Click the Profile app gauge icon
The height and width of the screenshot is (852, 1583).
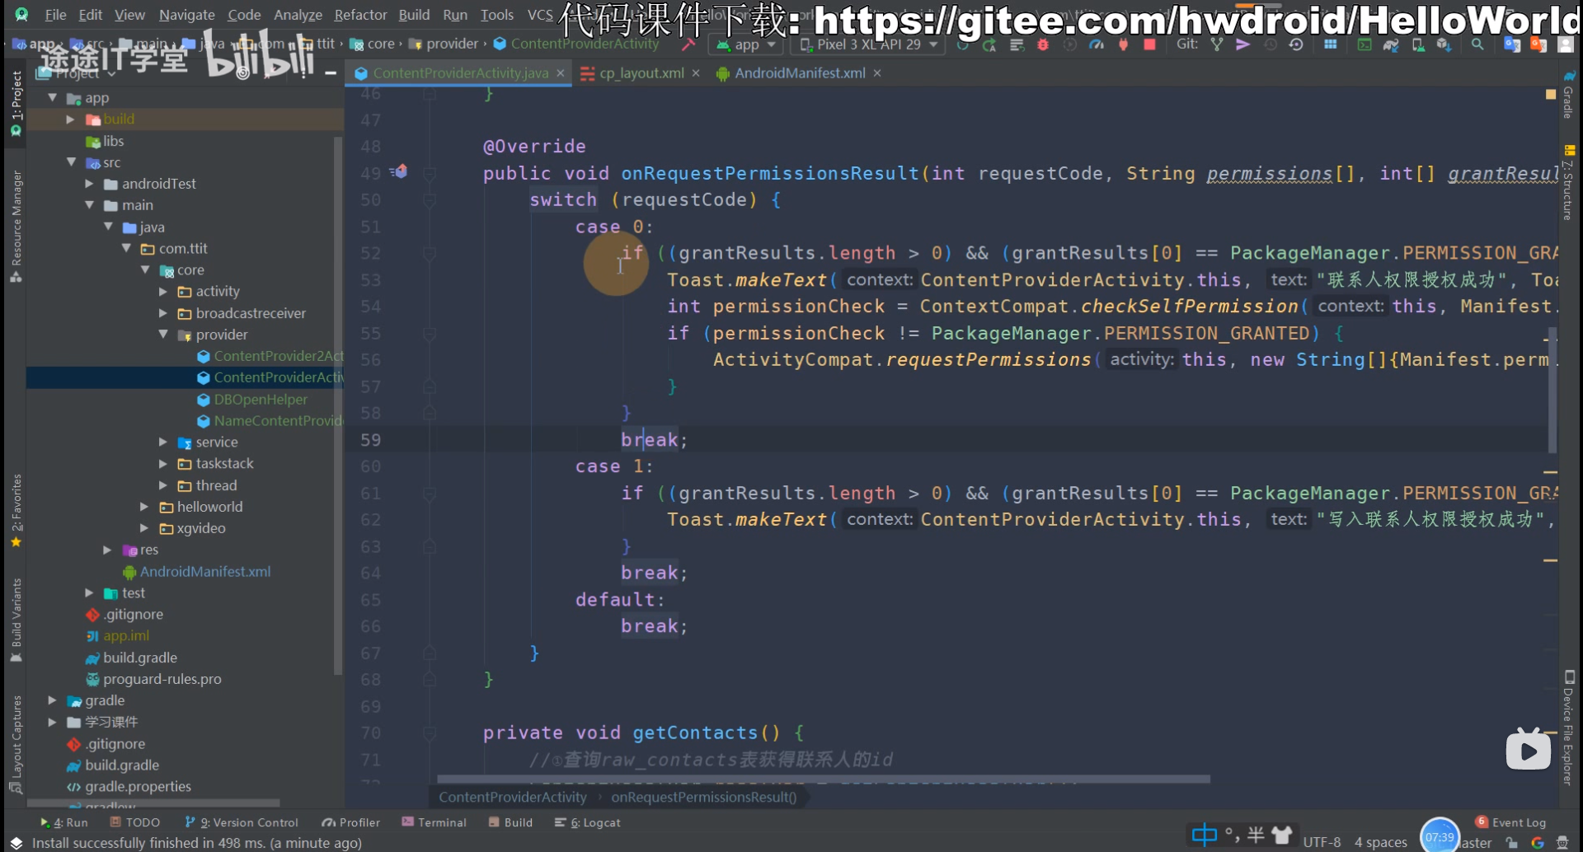point(1097,44)
